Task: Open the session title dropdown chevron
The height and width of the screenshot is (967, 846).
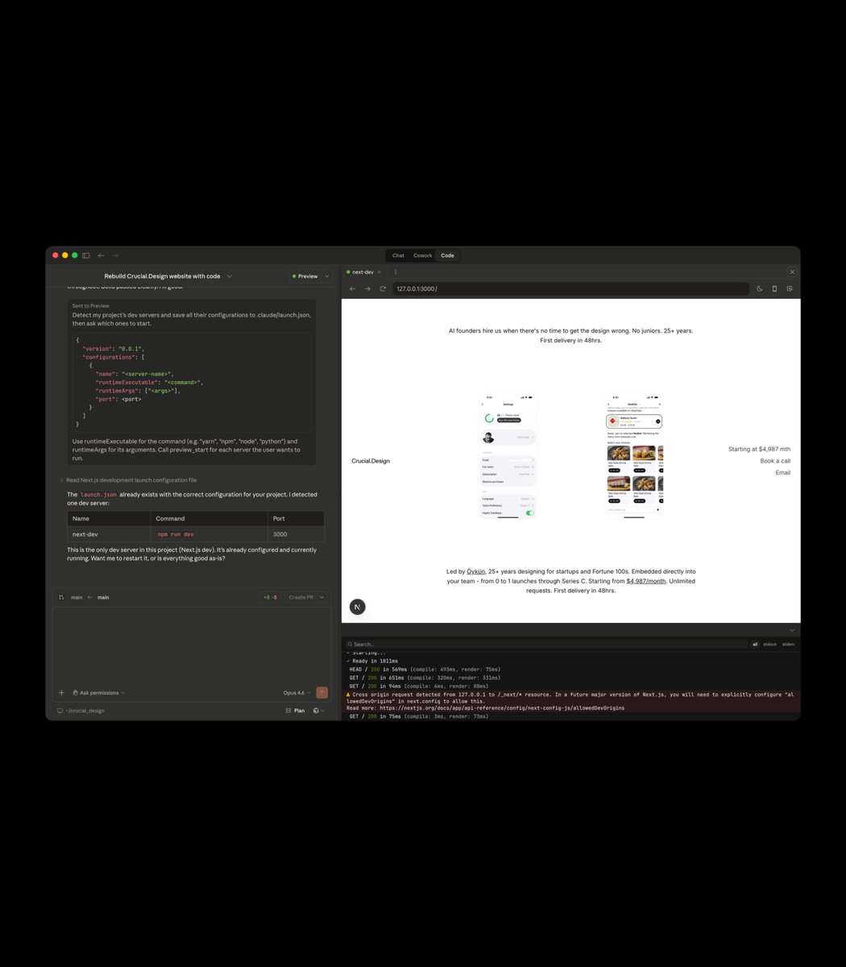Action: [x=229, y=276]
